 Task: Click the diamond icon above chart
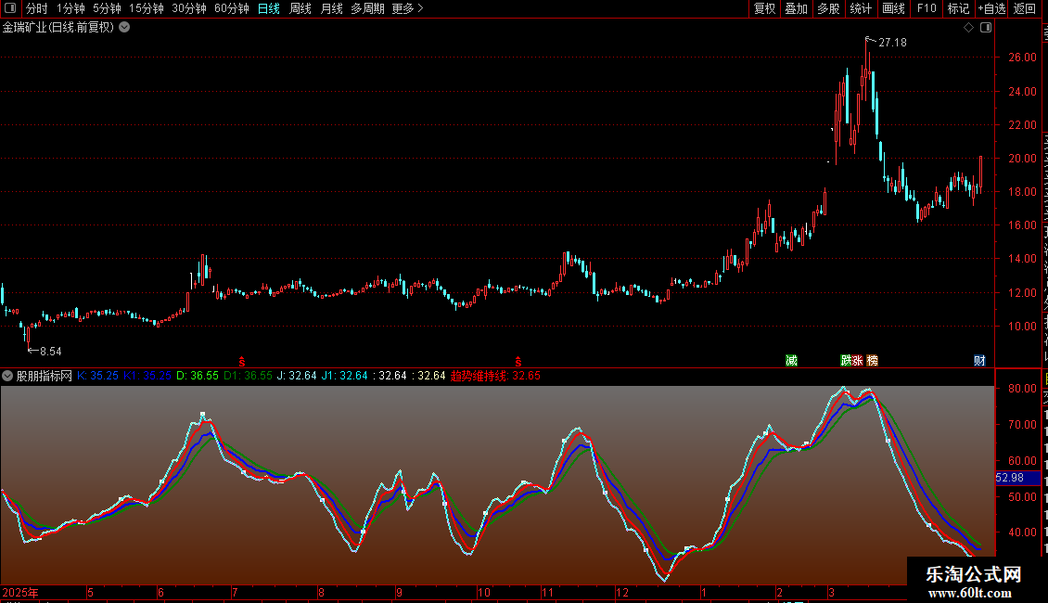[x=968, y=28]
